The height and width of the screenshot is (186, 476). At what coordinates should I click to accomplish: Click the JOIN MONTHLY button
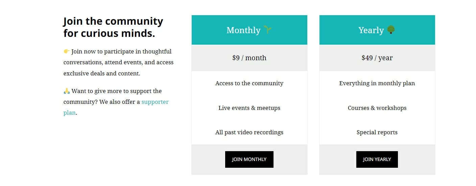pyautogui.click(x=249, y=159)
